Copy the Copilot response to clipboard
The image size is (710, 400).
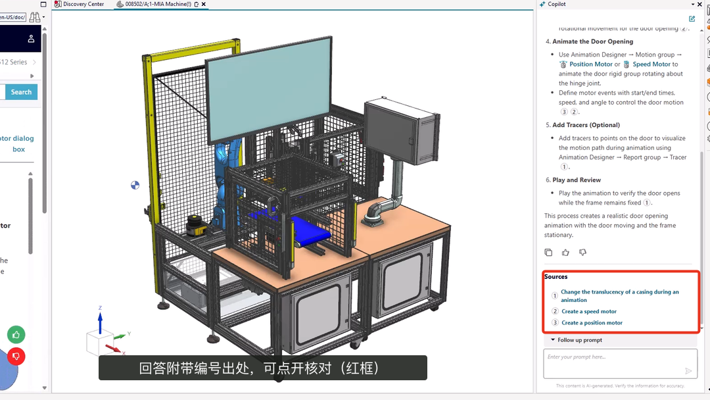tap(548, 253)
